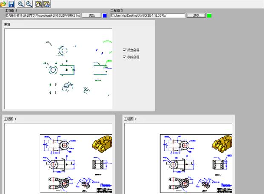Click the last toolbar icon with the blue picture
Viewport: 264px width, 194px height.
point(47,4)
